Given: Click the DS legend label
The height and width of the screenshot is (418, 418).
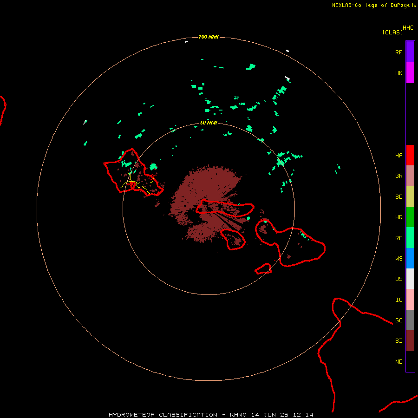Looking at the screenshot, I should pos(398,279).
